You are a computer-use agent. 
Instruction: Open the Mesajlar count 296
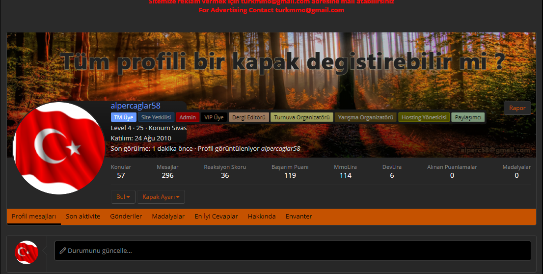167,175
